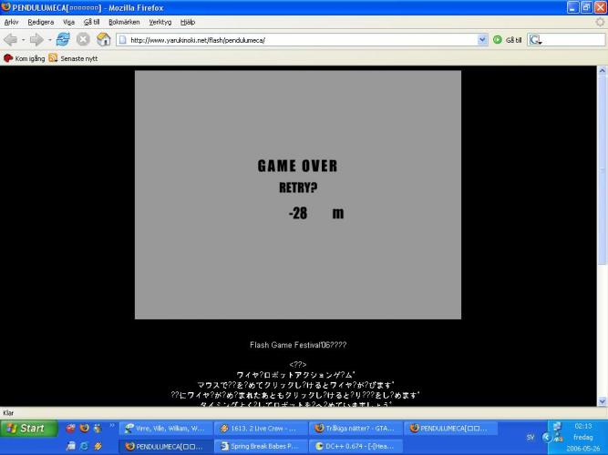Screen dimensions: 608x455
Task: Expand the address bar URL history dropdown
Action: (482, 40)
